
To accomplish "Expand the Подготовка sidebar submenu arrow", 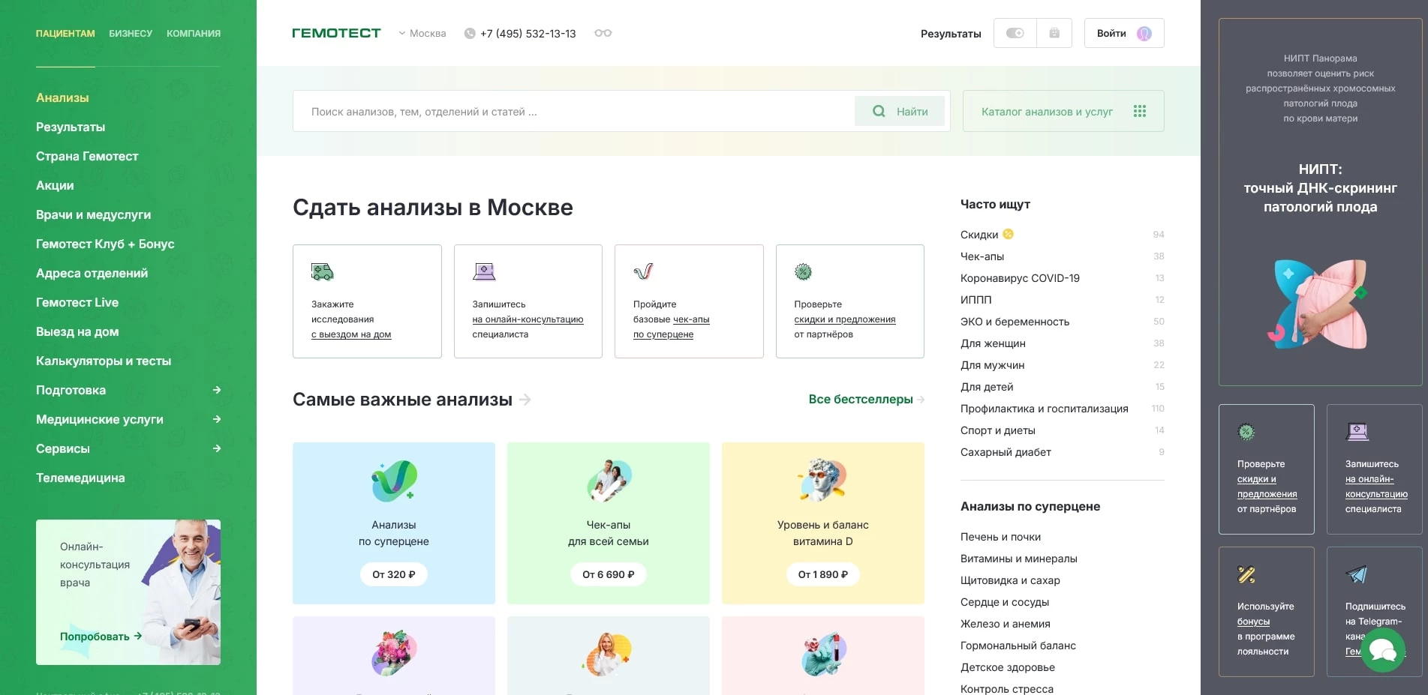I will [x=216, y=390].
